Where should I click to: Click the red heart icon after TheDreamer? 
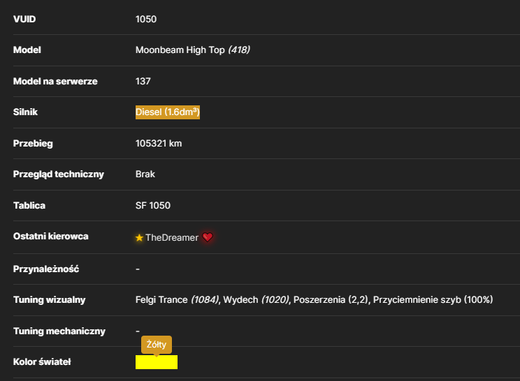208,237
